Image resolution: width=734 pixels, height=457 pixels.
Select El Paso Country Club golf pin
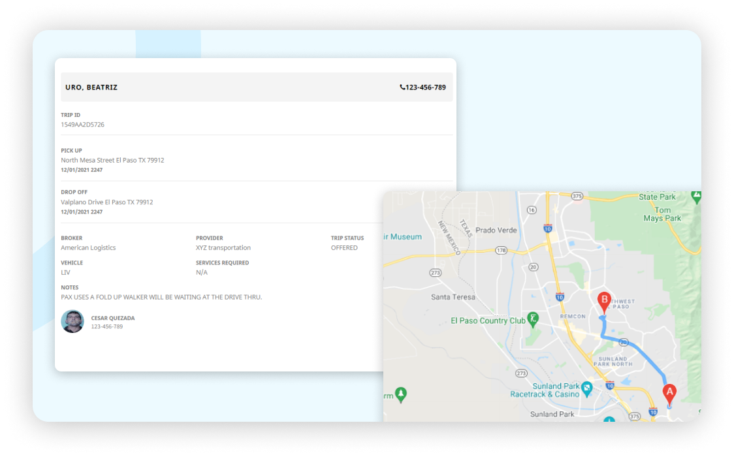click(534, 319)
